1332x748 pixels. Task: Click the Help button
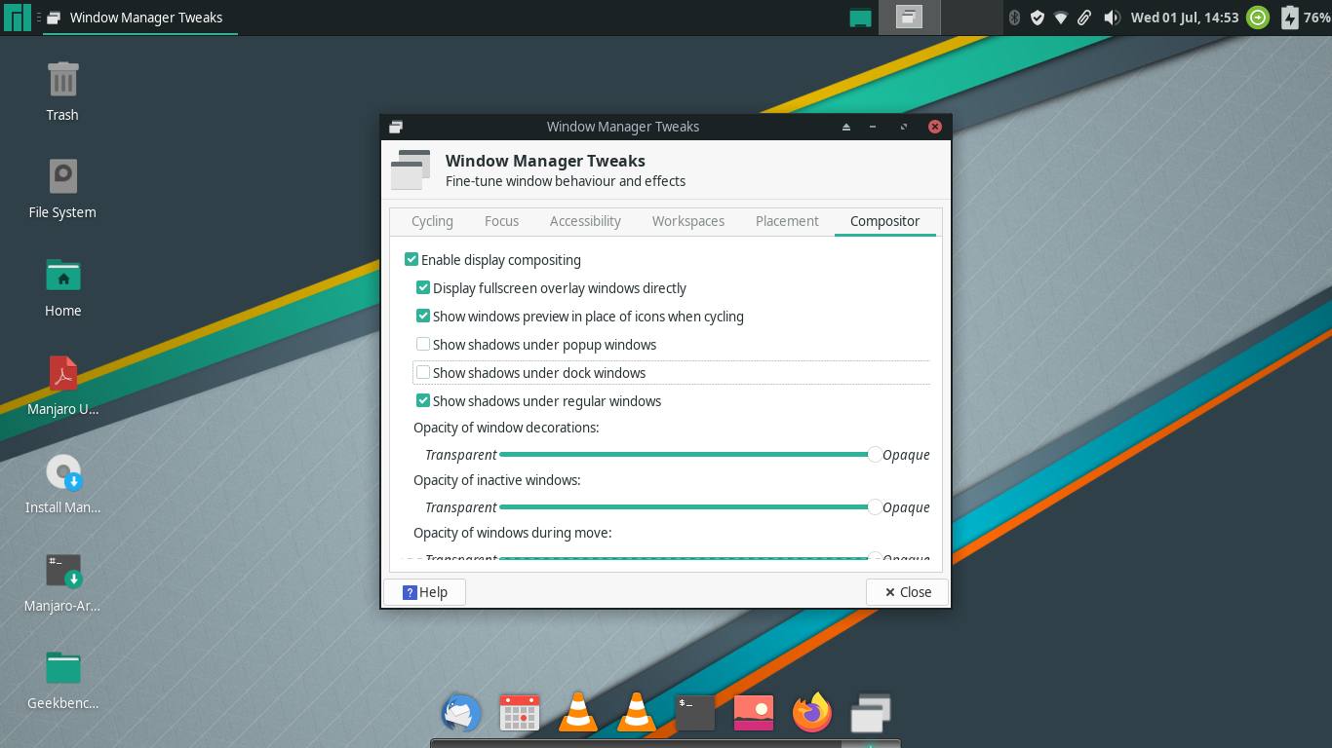pos(425,592)
